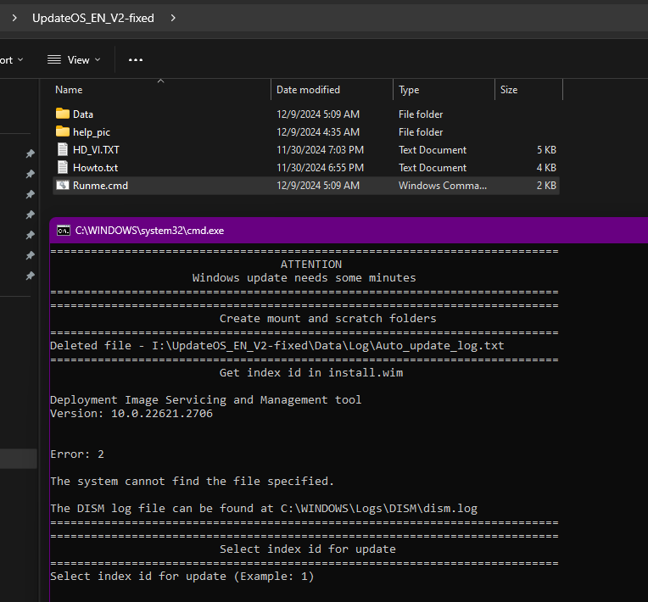Click date 11/30/2024 7:03 PM cell
This screenshot has height=602, width=648.
click(320, 149)
